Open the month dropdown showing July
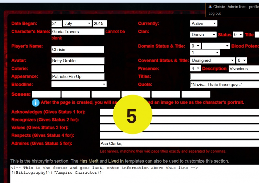The height and width of the screenshot is (183, 259). 77,23
